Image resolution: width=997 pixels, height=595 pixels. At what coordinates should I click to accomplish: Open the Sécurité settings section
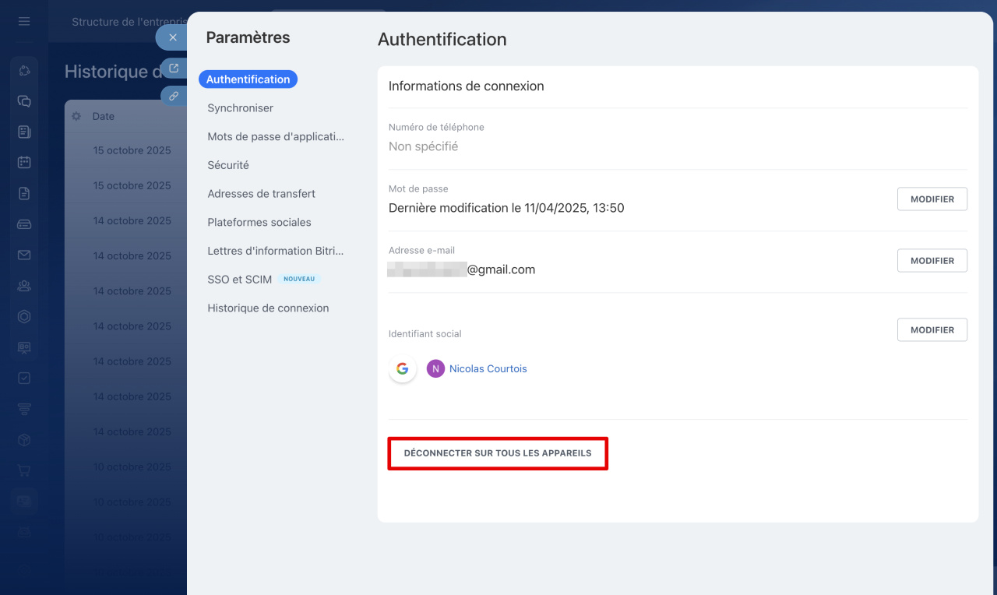pos(228,165)
